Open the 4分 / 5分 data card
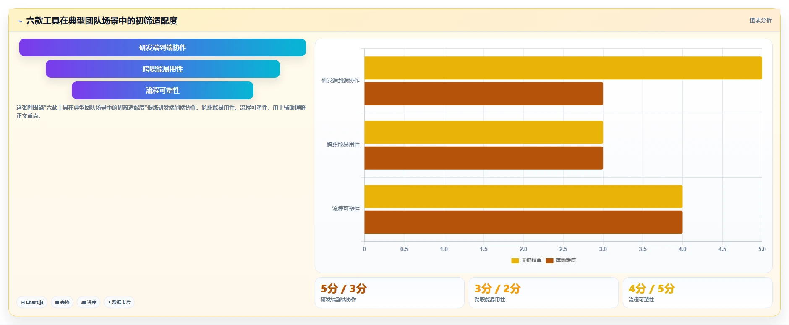Screen dimensions: 789x325 pyautogui.click(x=698, y=293)
